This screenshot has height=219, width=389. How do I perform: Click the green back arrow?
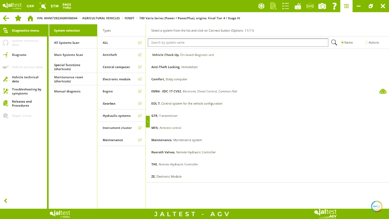coord(6,18)
